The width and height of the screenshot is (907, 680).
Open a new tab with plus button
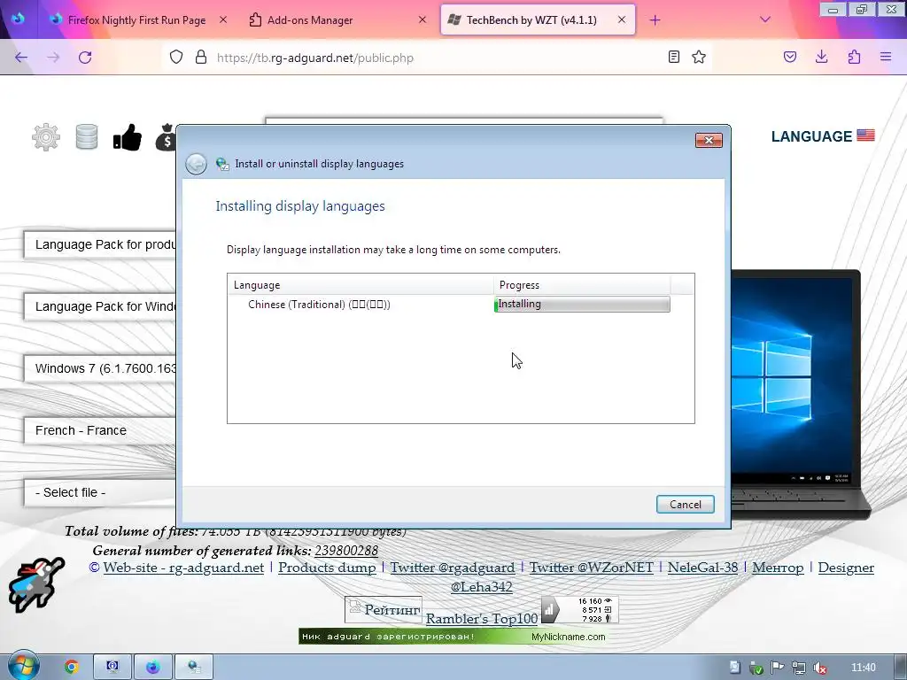tap(655, 20)
